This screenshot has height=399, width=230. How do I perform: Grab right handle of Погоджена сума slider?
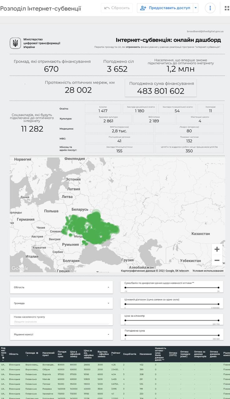218,335
